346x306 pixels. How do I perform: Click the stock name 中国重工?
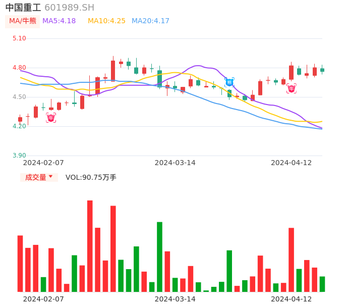coord(23,8)
